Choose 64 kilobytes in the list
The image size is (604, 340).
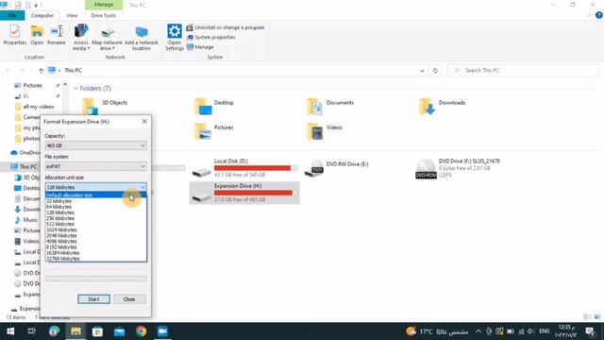click(95, 207)
